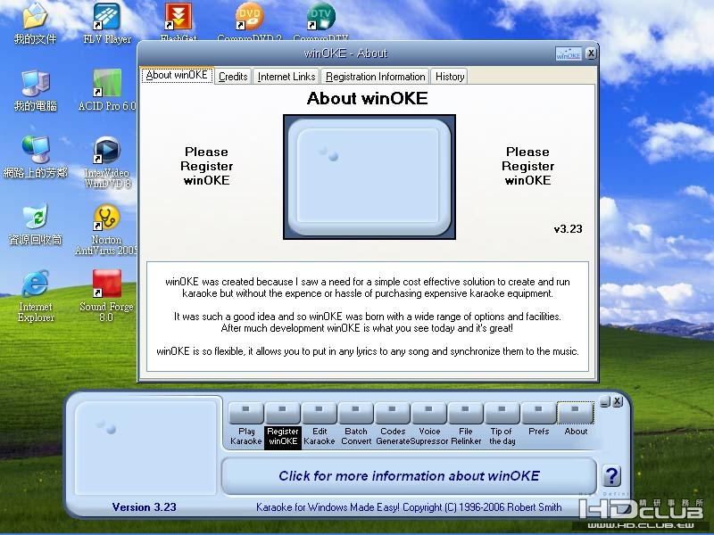Click the About toolbar button
The width and height of the screenshot is (714, 535).
coord(576,413)
